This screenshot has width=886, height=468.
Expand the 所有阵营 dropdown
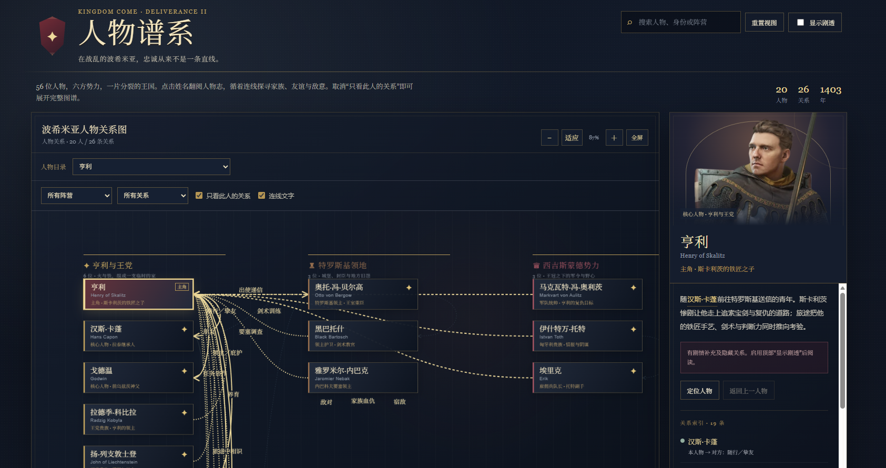coord(76,196)
